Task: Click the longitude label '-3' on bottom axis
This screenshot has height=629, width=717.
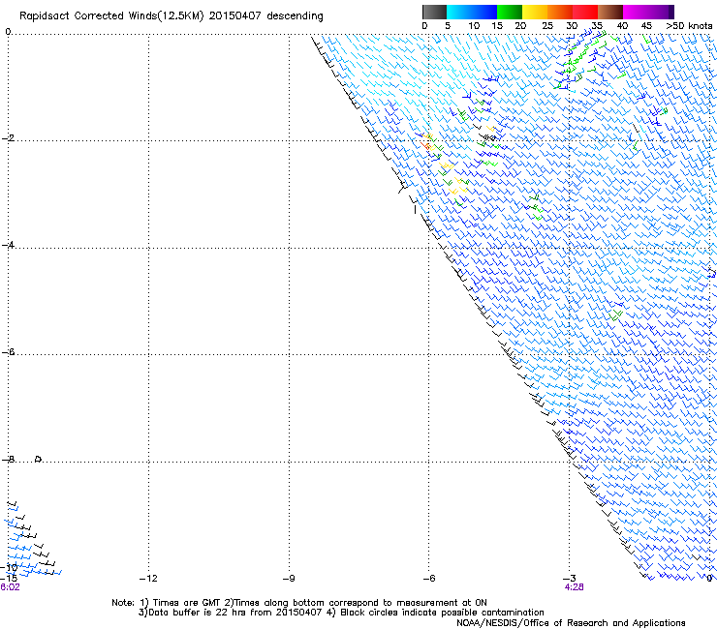Action: (570, 579)
